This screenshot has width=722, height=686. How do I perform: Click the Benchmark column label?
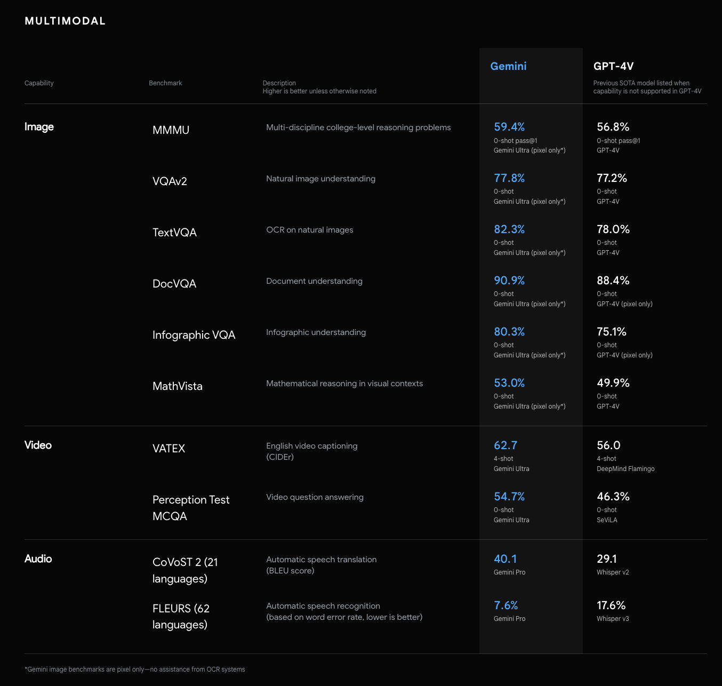coord(165,83)
